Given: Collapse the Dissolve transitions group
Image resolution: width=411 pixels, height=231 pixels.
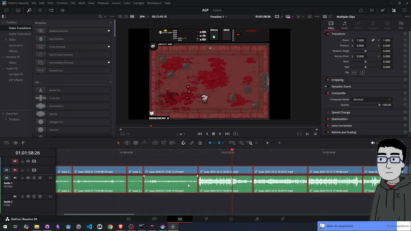Looking at the screenshot, I should (110, 23).
